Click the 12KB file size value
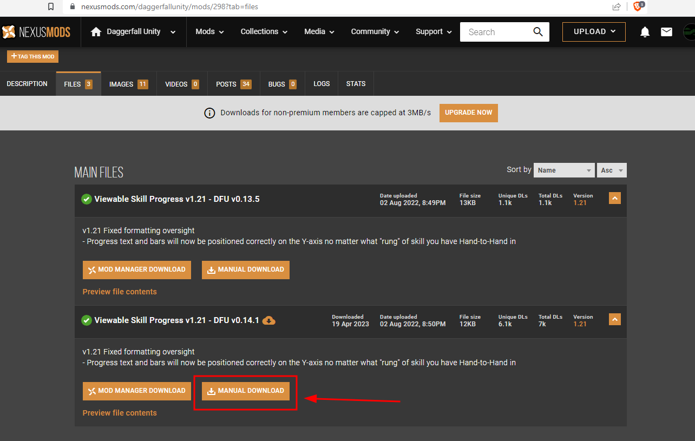 point(468,324)
